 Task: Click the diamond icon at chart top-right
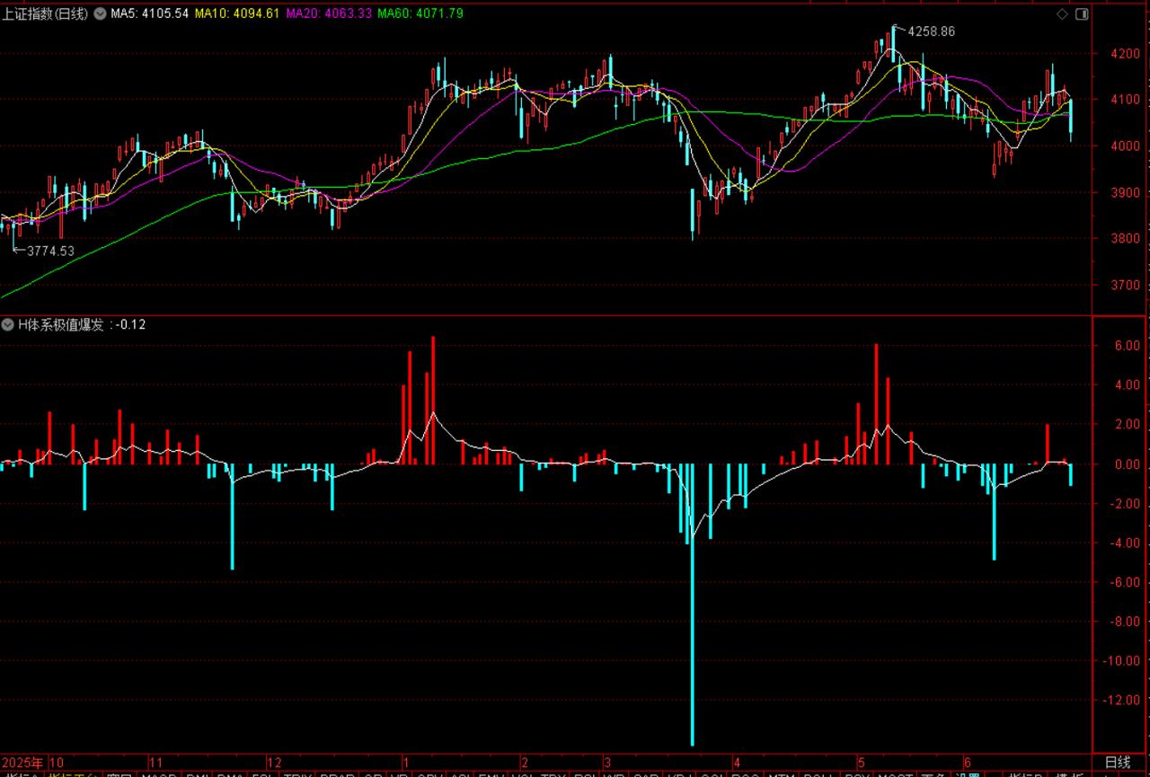pos(1062,14)
